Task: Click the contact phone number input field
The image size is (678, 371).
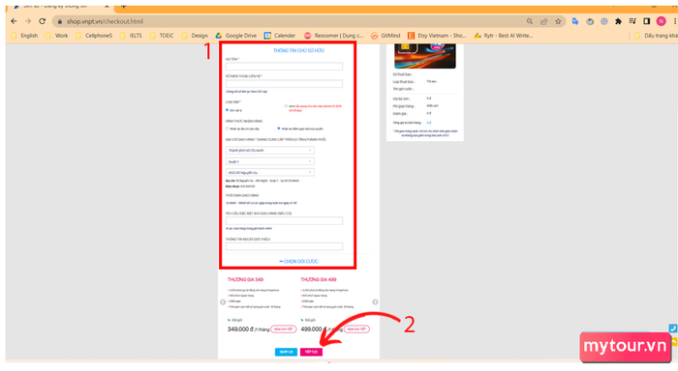Action: [284, 84]
